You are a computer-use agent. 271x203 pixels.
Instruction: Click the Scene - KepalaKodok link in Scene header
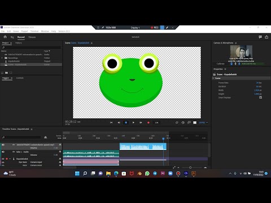pos(80,43)
